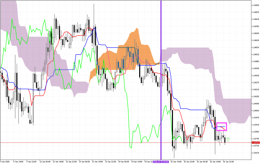Viewport: 262px width, 164px height.
Task: Click the 12 Jan 22:00 time label
Action: tap(71, 162)
